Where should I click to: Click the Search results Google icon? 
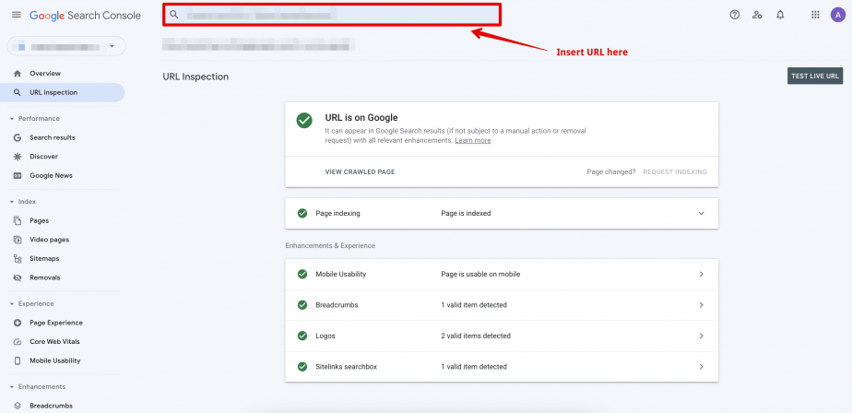click(x=18, y=137)
